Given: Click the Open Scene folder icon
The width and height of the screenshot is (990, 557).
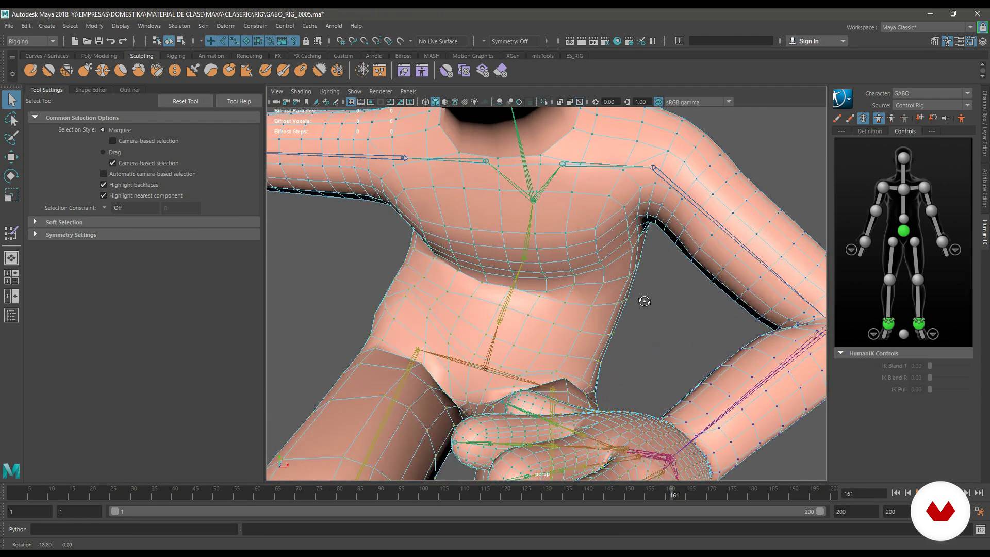Looking at the screenshot, I should tap(87, 41).
